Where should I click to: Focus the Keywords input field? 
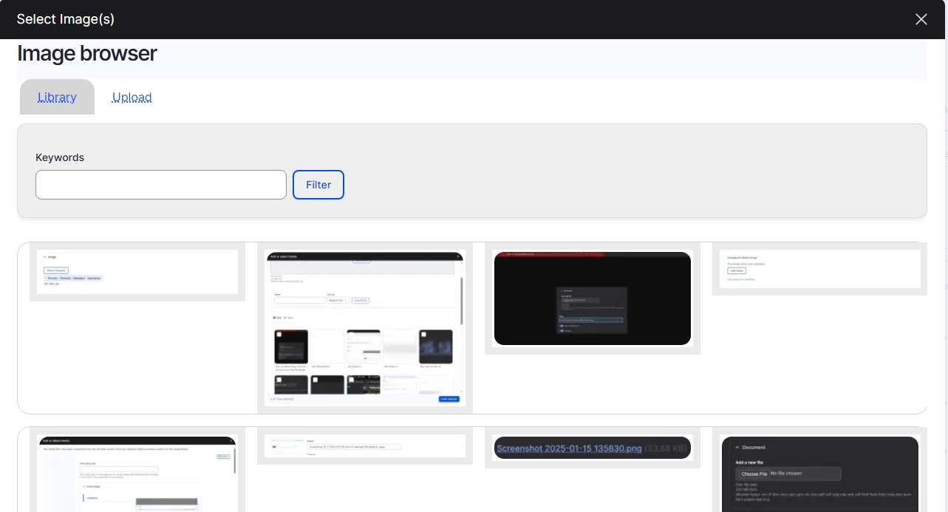click(x=161, y=185)
